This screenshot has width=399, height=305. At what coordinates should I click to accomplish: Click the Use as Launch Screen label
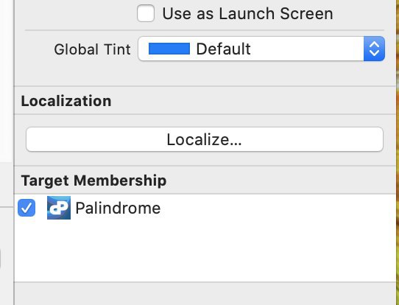coord(247,13)
